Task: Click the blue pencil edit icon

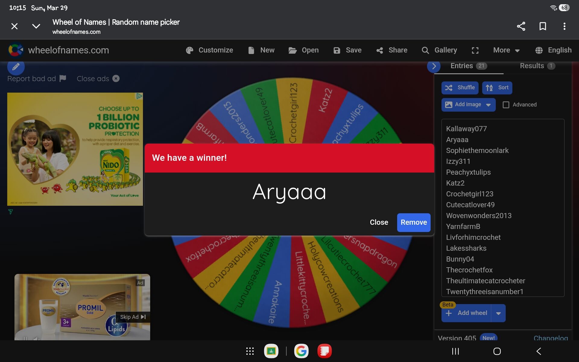Action: (x=16, y=67)
